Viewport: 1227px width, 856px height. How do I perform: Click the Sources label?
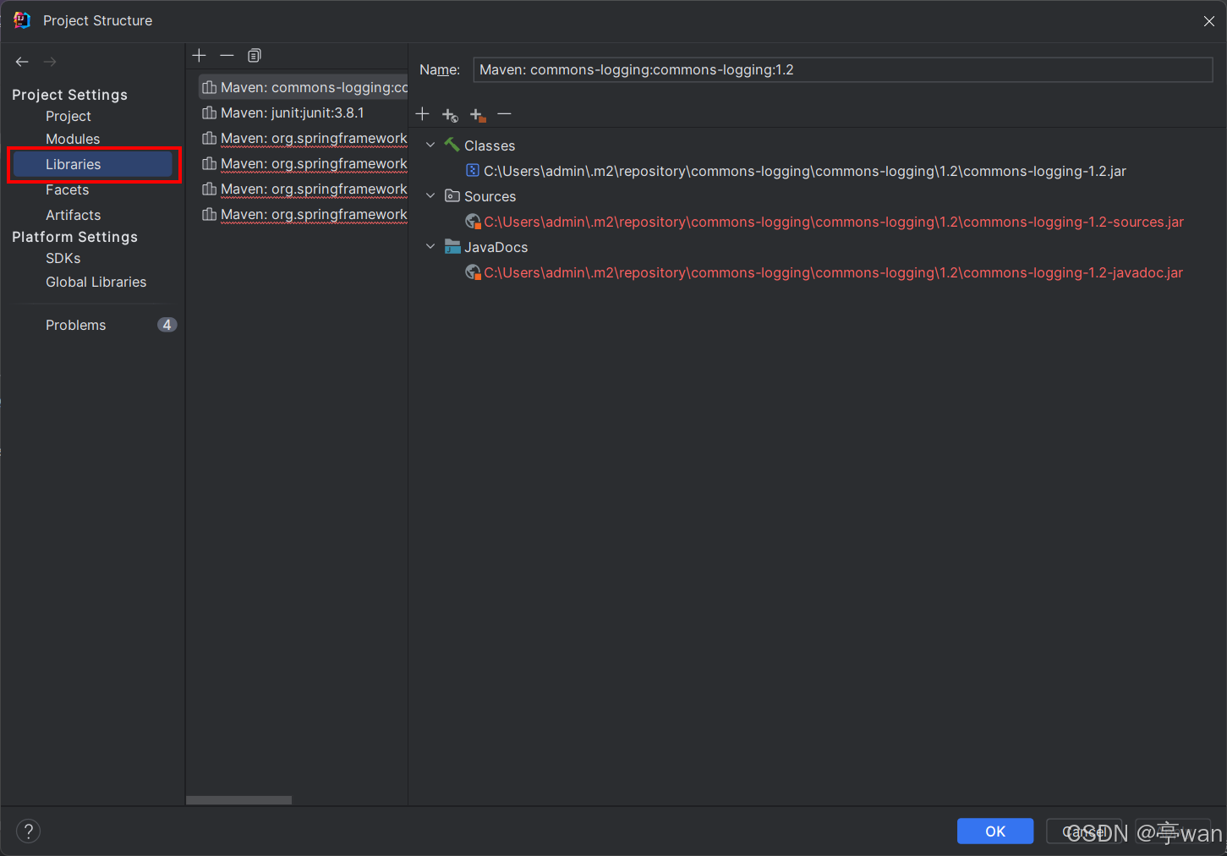click(490, 196)
